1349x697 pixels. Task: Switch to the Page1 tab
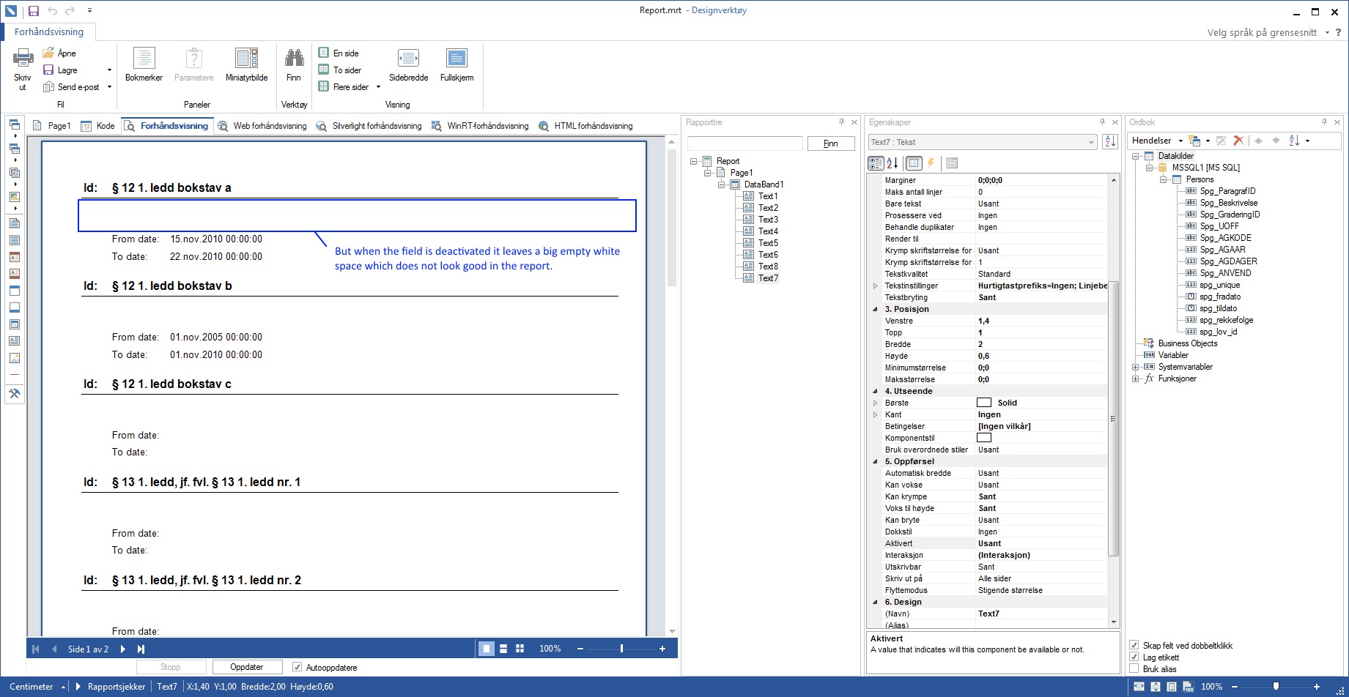click(51, 126)
